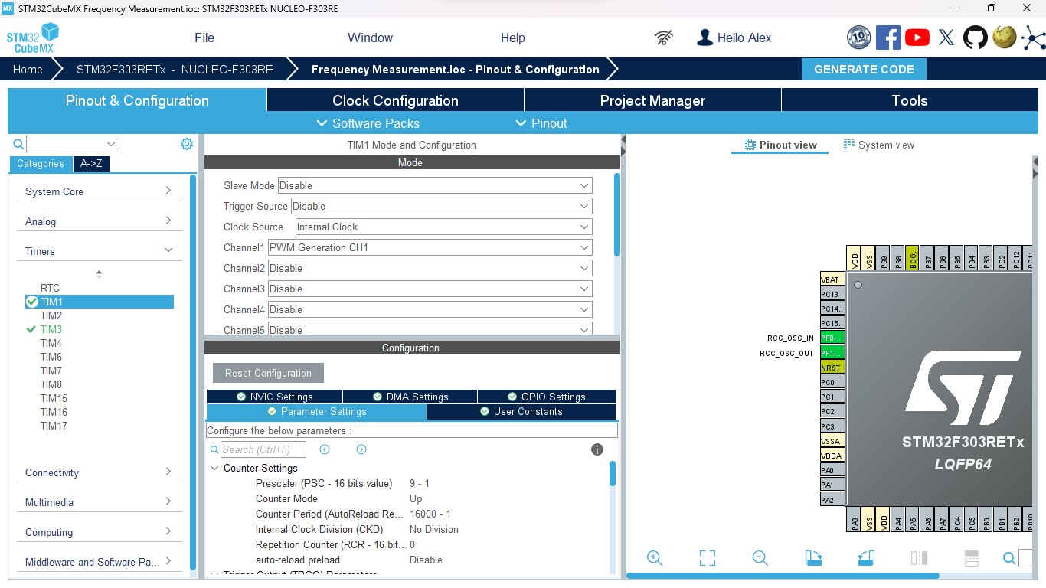The width and height of the screenshot is (1046, 588).
Task: Open the Tools tab
Action: coord(910,100)
